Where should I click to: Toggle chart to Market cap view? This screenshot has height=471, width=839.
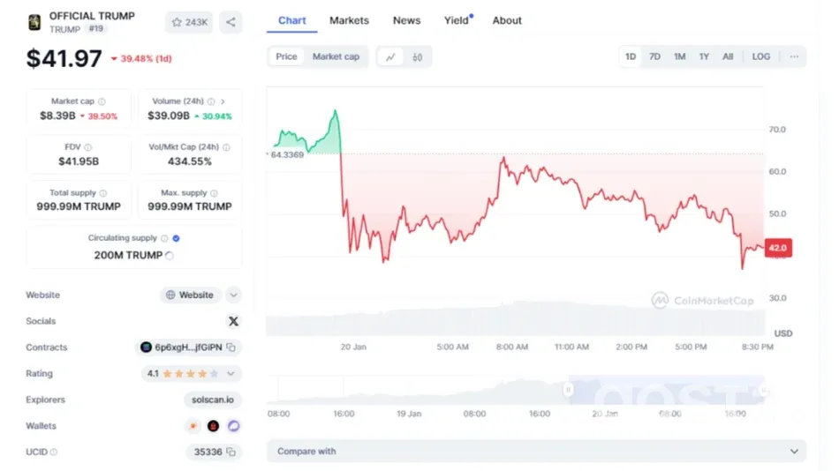[x=336, y=56]
